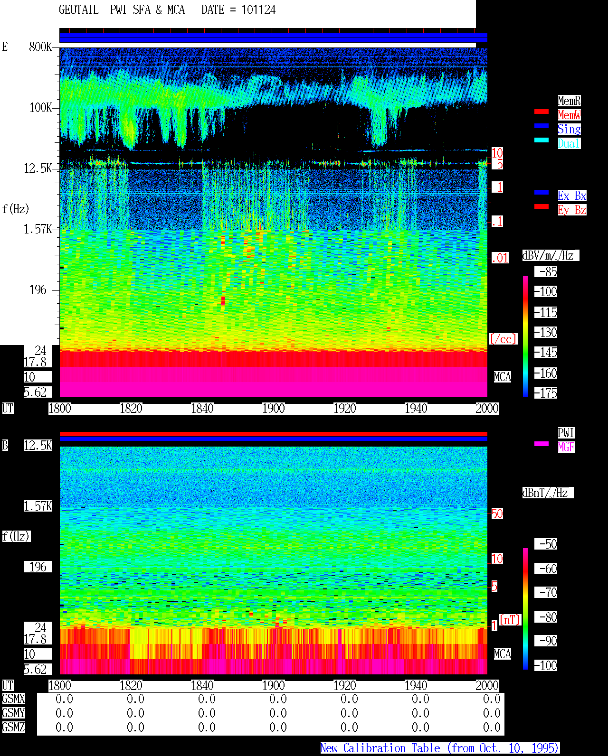608x756 pixels.
Task: Click the dBV/m/√Hz color scale bar
Action: click(x=525, y=336)
